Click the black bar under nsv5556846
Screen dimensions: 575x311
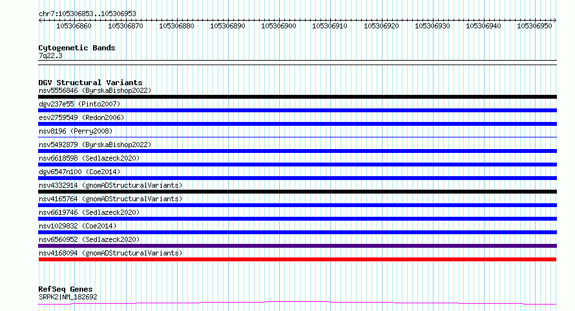pos(297,97)
